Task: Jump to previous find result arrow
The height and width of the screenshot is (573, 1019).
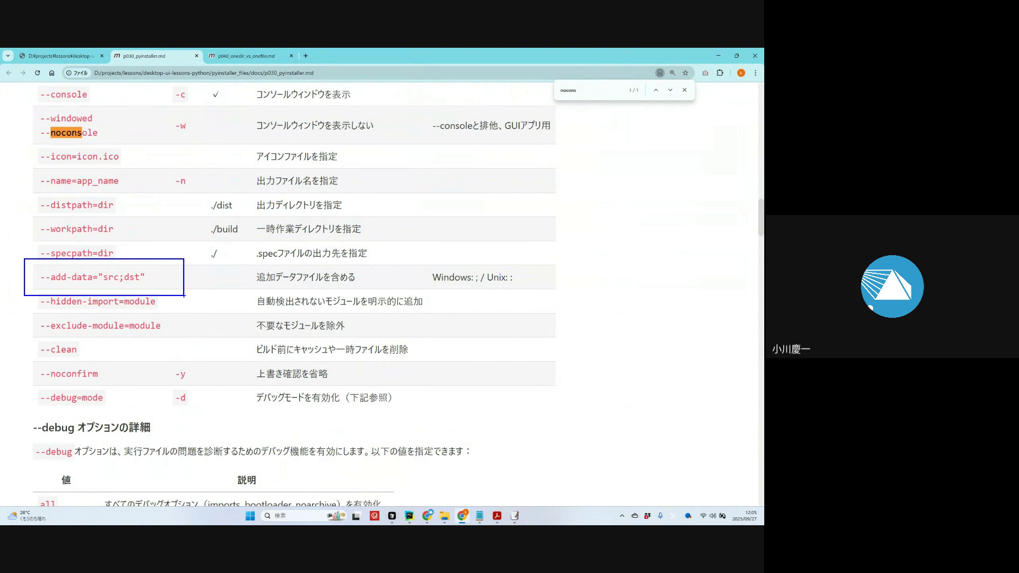Action: pyautogui.click(x=656, y=90)
